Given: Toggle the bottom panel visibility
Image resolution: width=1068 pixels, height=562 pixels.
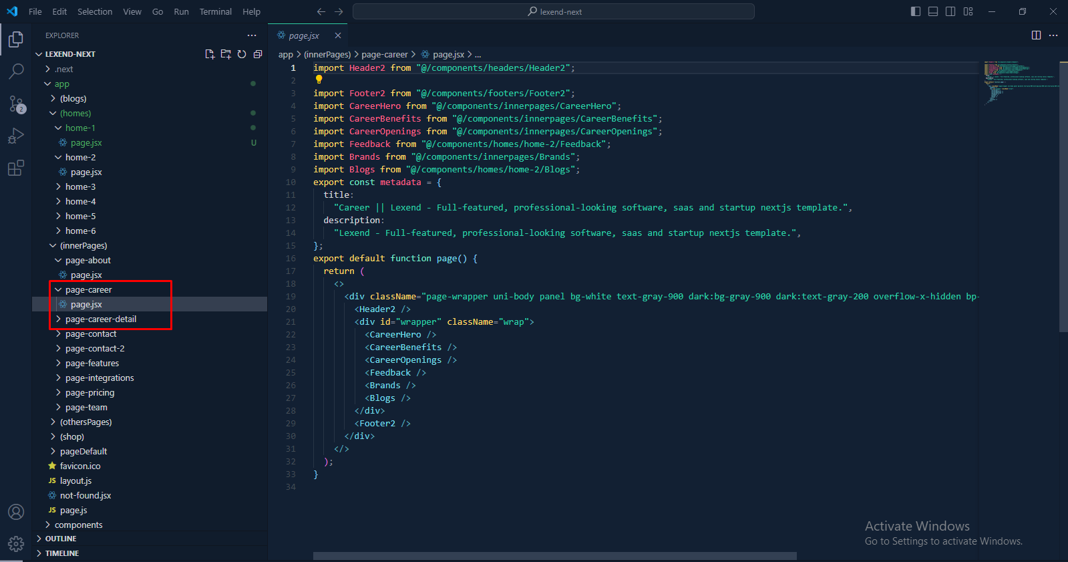Looking at the screenshot, I should [933, 11].
